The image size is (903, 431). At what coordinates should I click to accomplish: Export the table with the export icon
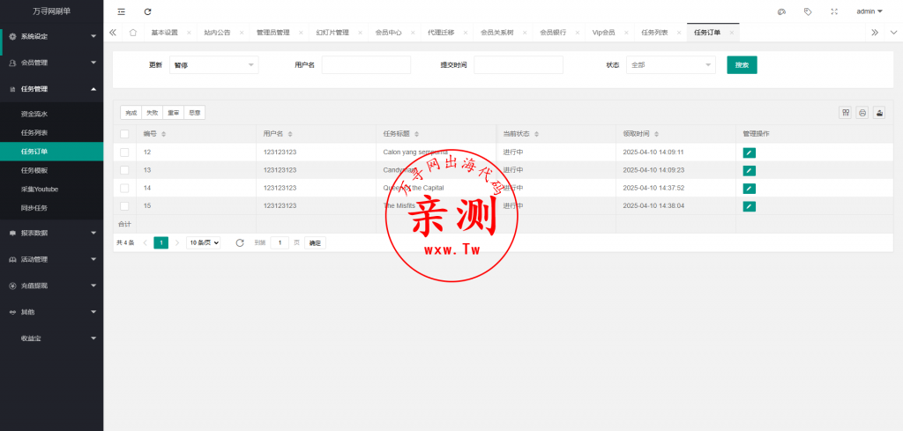[x=879, y=113]
